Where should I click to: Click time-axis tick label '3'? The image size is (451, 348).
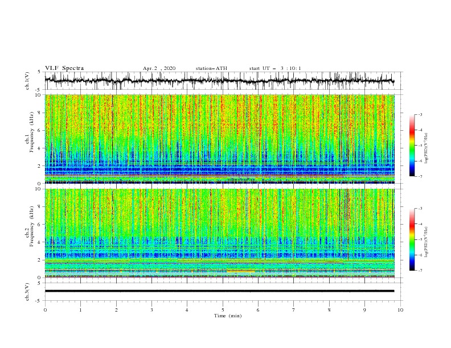tap(151, 310)
